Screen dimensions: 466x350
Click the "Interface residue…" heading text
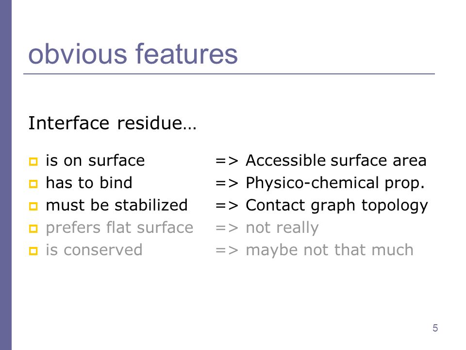tap(112, 123)
